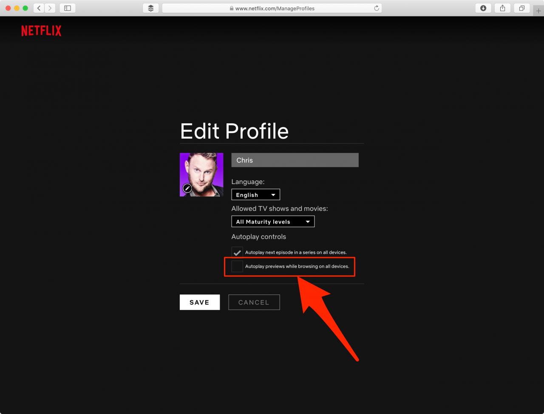Open a new tab with plus button
Screen dimensions: 544x414
pyautogui.click(x=538, y=11)
